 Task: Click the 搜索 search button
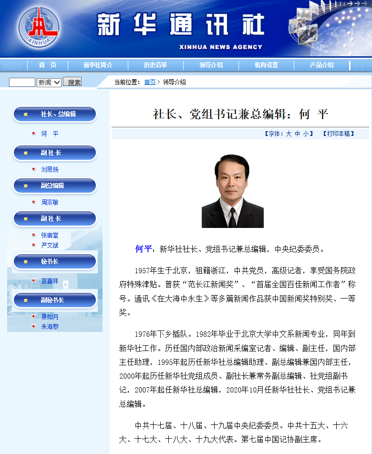coord(72,82)
